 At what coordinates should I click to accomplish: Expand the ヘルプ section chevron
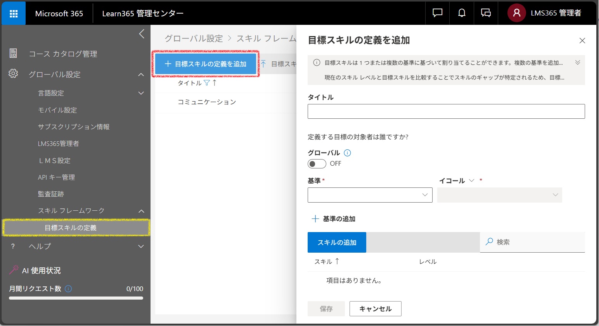[x=141, y=246]
